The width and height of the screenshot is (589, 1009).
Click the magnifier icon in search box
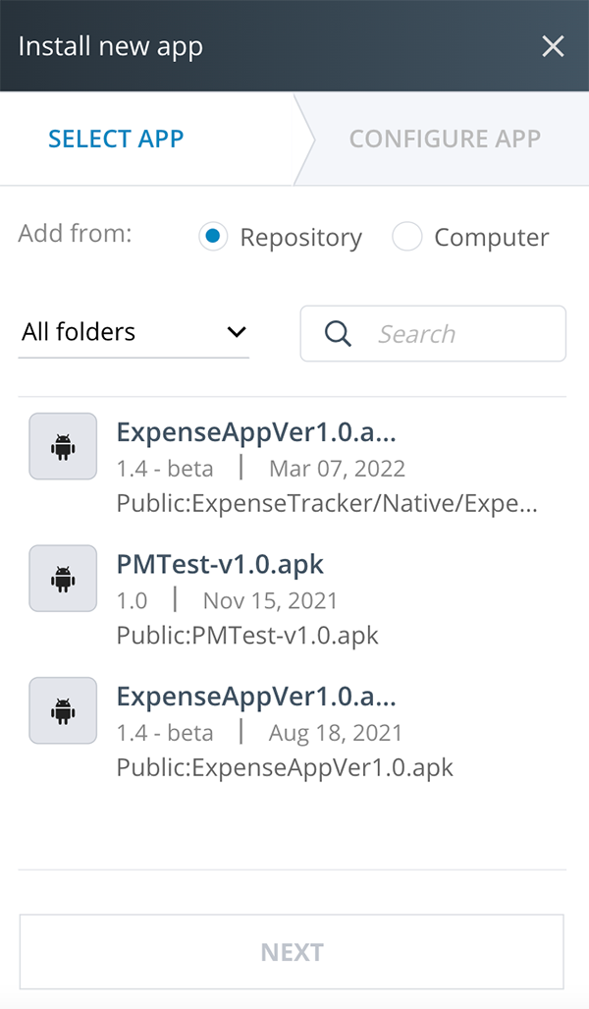click(338, 334)
